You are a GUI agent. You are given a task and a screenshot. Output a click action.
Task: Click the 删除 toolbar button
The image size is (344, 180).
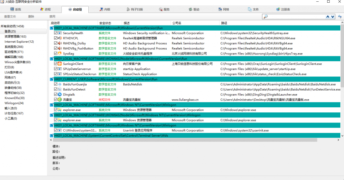coord(31,16)
